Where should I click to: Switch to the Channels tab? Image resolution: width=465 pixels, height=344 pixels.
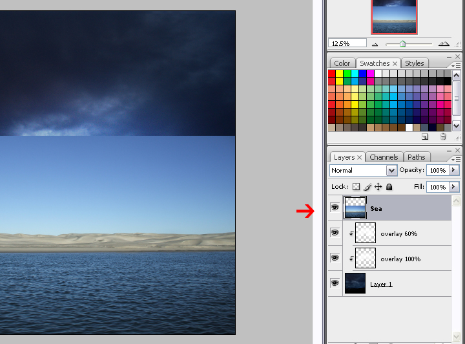384,157
